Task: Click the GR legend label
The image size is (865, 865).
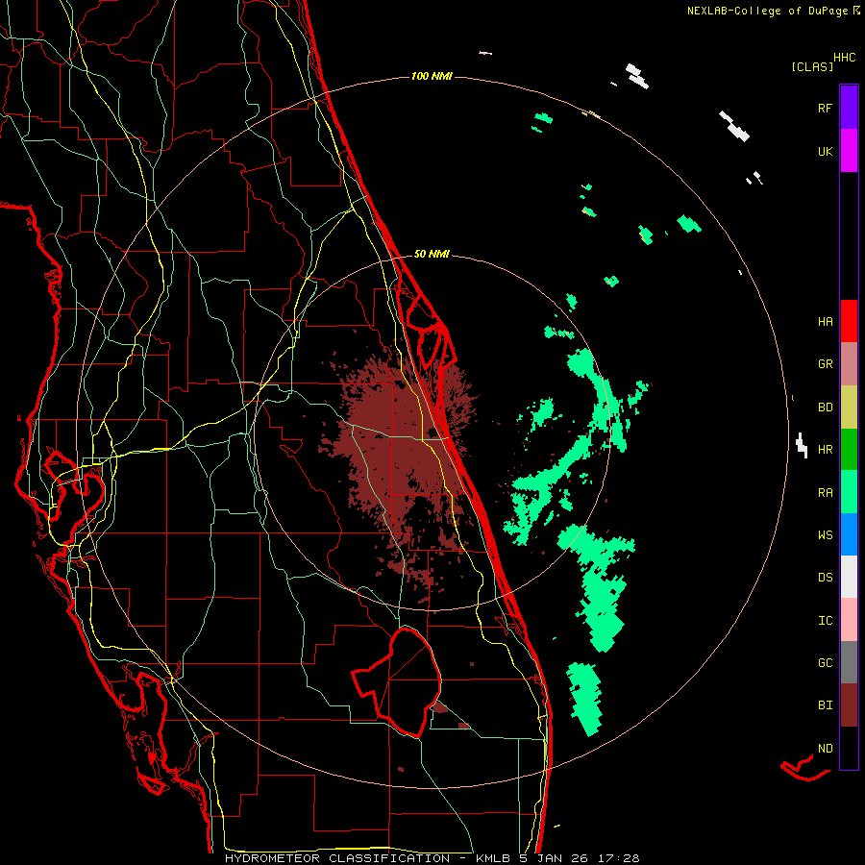Action: pyautogui.click(x=825, y=364)
